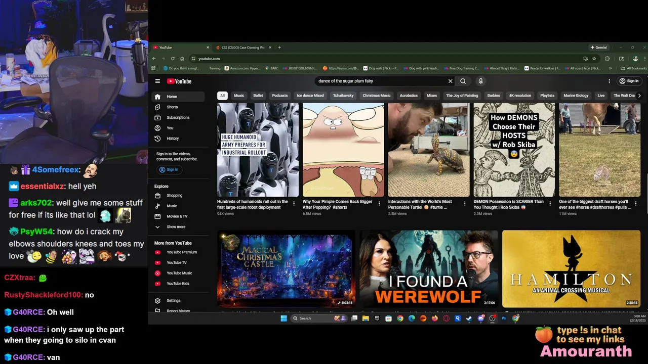648x364 pixels.
Task: Select the Ice dance Mixed chip
Action: (x=310, y=96)
